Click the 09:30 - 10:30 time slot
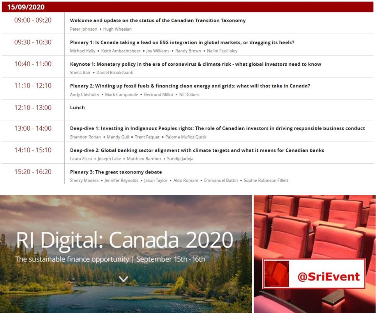The image size is (376, 313). [33, 42]
